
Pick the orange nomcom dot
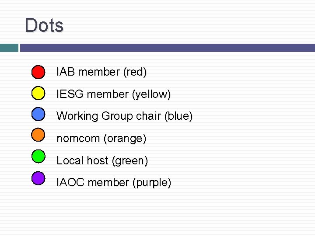pyautogui.click(x=38, y=135)
